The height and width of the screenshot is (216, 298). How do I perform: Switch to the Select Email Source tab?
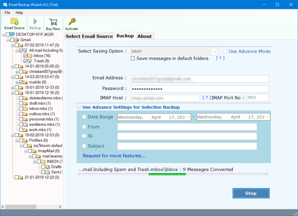point(89,36)
